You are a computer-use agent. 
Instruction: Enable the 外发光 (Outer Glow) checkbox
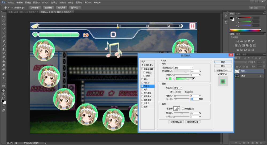(142, 103)
